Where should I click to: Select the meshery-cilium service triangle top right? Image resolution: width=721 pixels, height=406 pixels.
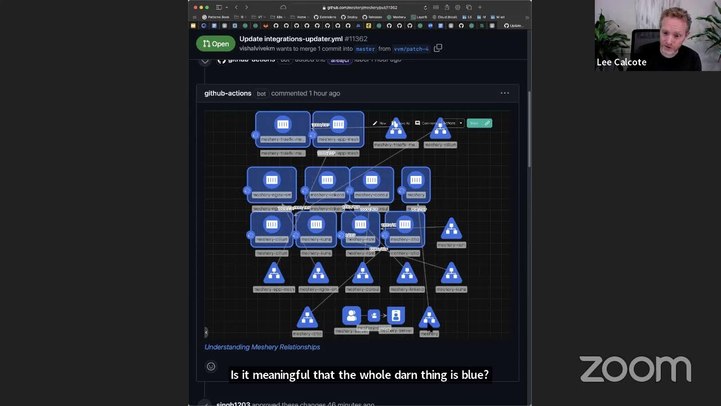(x=440, y=129)
